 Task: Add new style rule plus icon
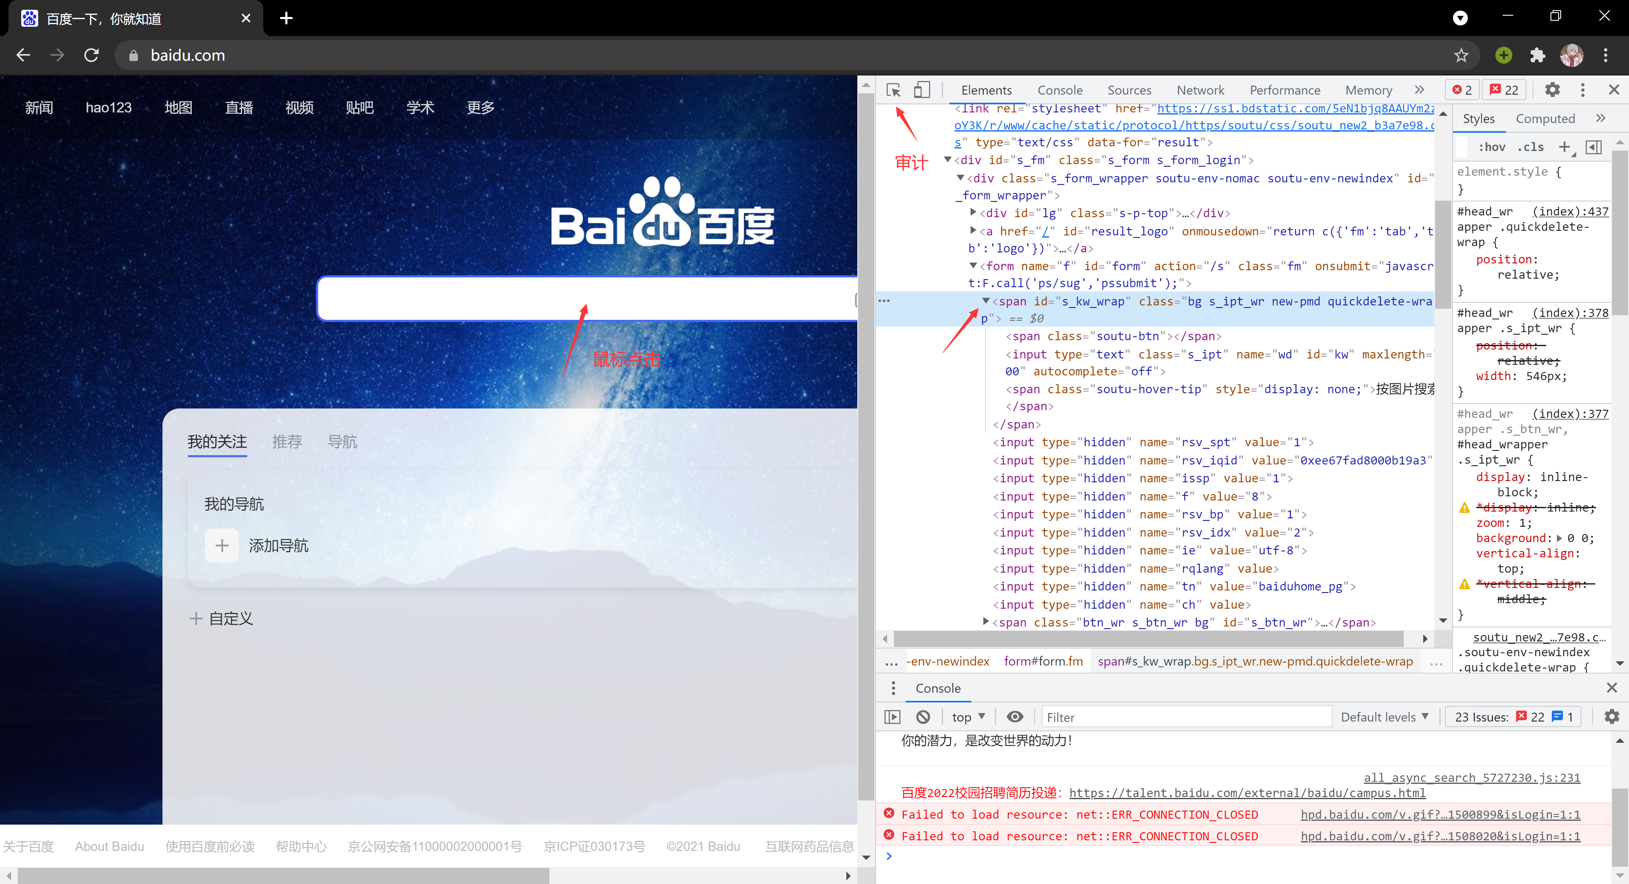click(1565, 147)
